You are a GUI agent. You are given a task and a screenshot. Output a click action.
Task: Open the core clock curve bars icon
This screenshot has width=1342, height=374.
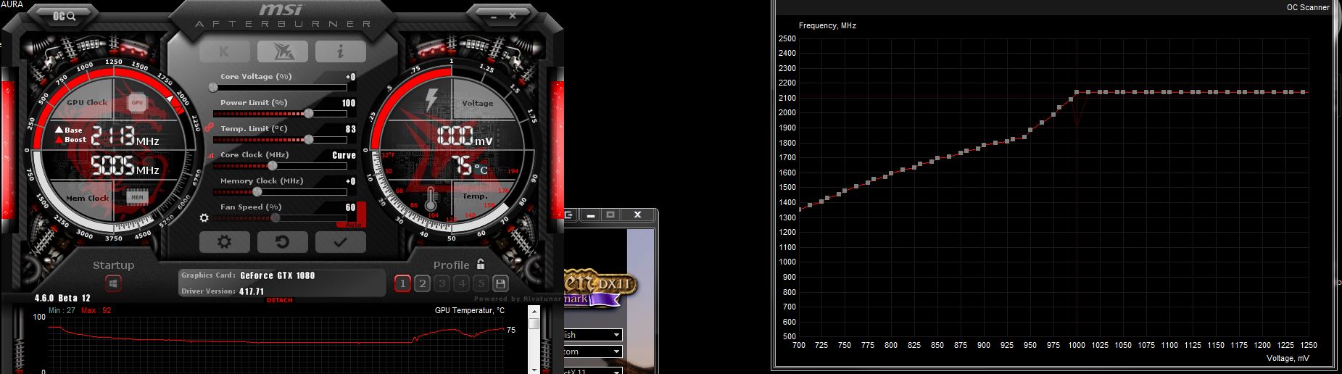(x=211, y=155)
